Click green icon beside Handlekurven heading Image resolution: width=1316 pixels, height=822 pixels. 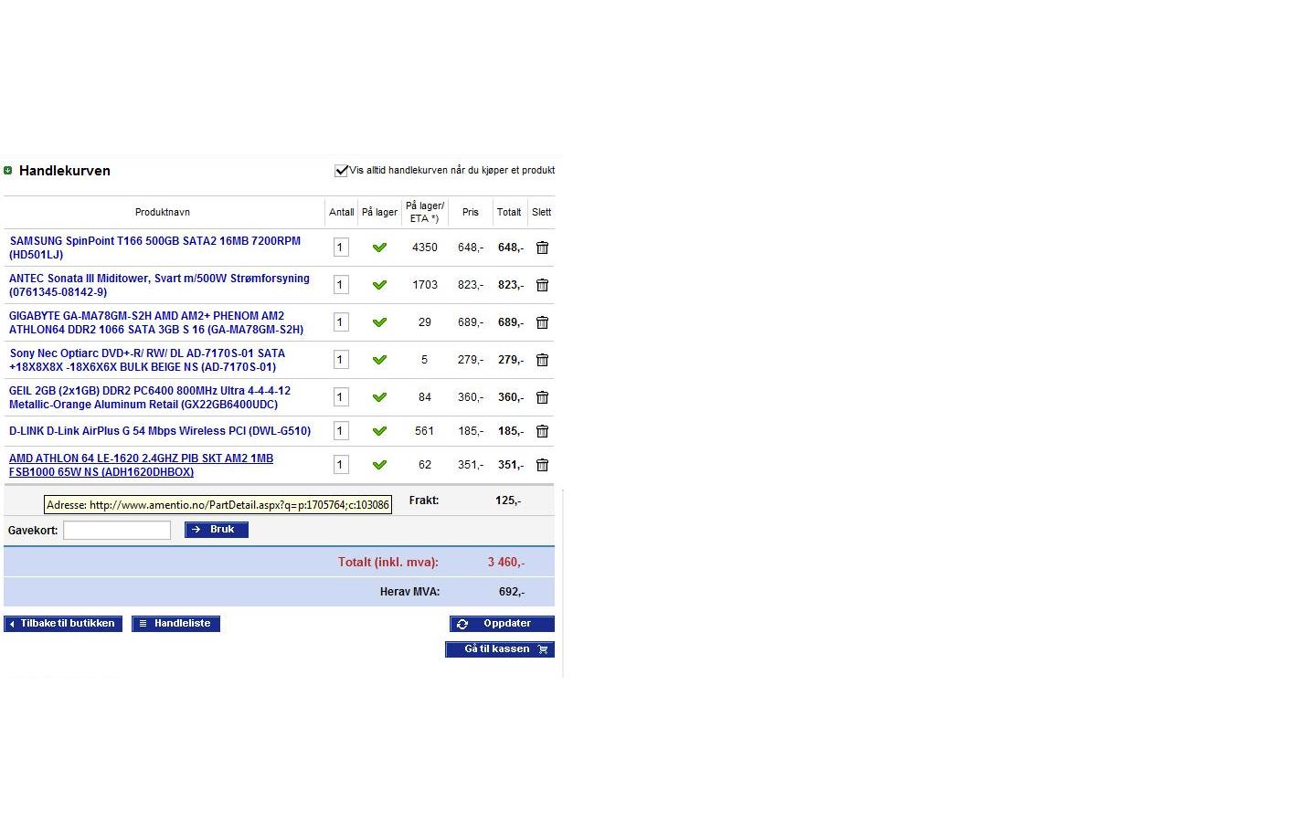[x=8, y=170]
